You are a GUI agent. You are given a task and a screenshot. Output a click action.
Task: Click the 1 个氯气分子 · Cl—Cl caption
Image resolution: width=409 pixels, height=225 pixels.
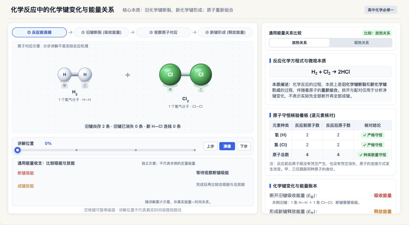pos(185,106)
